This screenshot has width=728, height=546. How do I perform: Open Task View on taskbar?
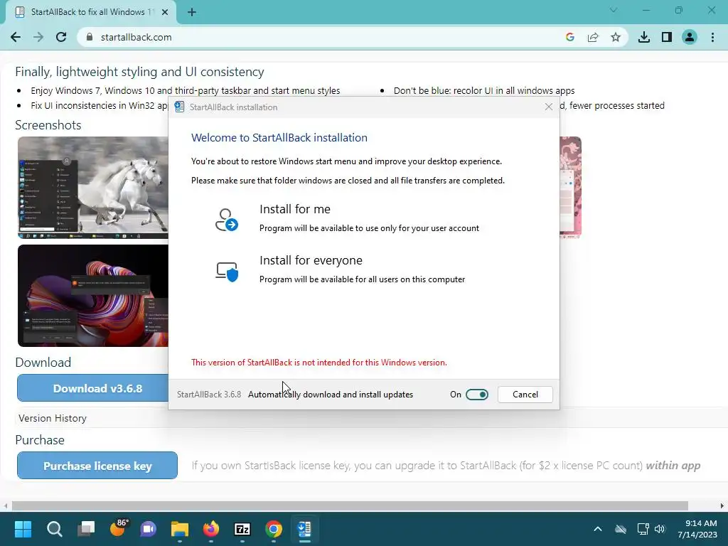[x=86, y=529]
